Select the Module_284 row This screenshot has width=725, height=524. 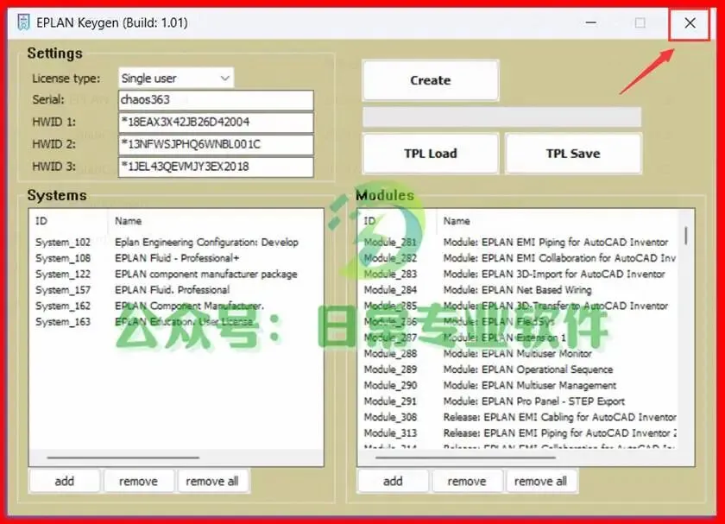pyautogui.click(x=518, y=290)
